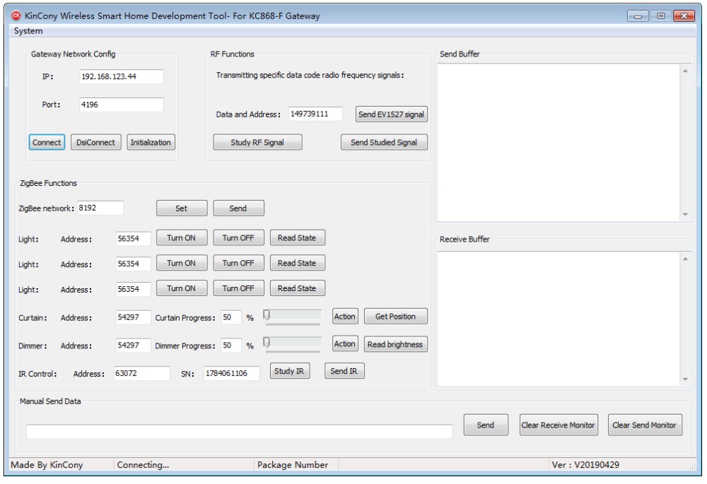707x484 pixels.
Task: Click the Initialization button
Action: [151, 142]
